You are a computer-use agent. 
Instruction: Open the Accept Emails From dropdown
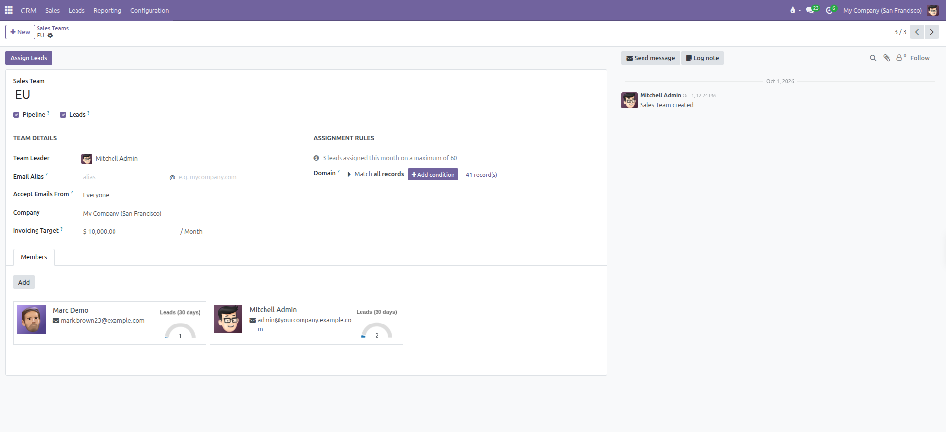point(191,195)
